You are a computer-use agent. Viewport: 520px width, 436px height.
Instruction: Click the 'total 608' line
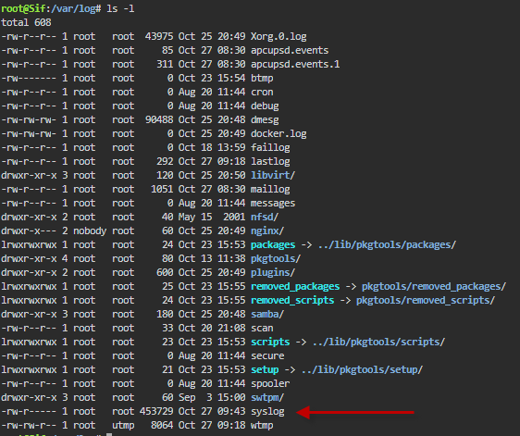[26, 22]
